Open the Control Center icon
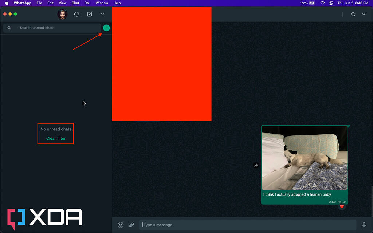Image resolution: width=373 pixels, height=233 pixels. click(x=331, y=3)
